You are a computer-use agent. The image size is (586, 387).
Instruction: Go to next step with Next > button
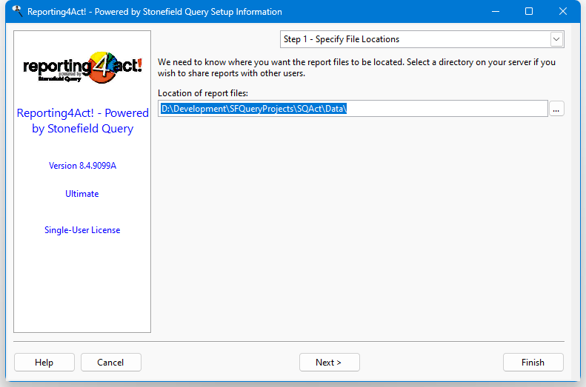tap(329, 363)
